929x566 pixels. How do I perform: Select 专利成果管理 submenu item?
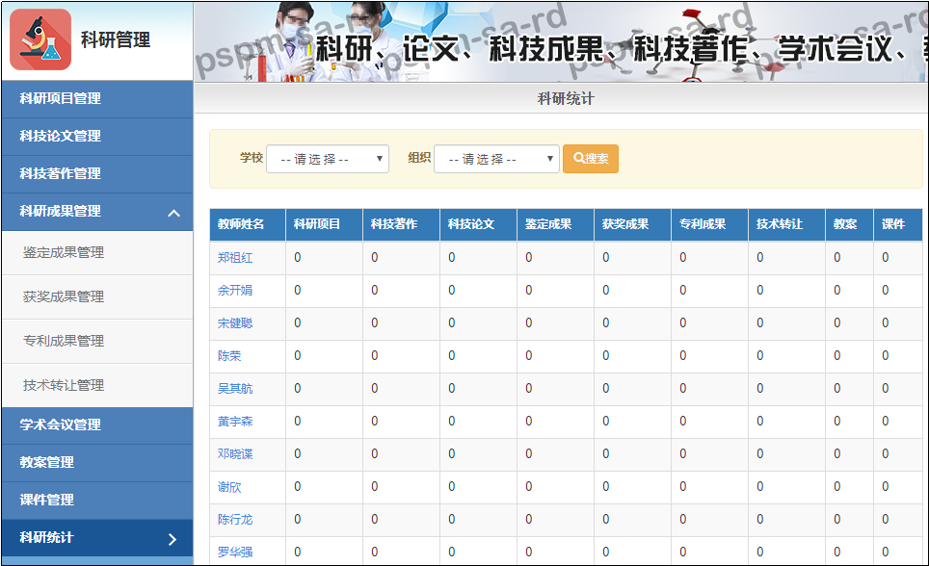tap(64, 342)
